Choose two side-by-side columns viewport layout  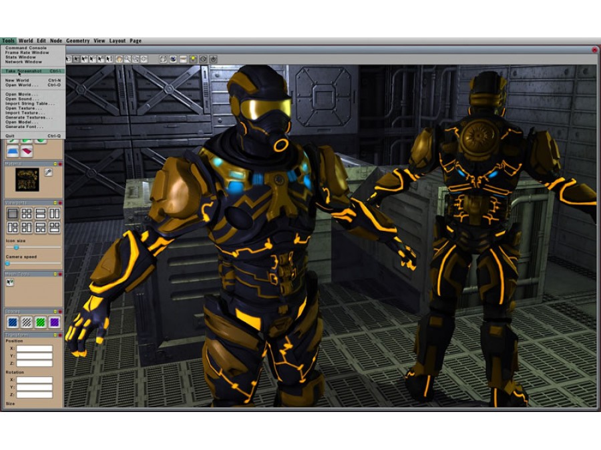click(55, 214)
